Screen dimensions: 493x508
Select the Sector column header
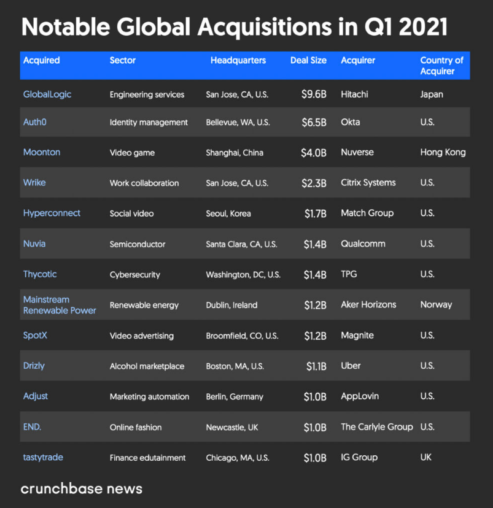[123, 60]
